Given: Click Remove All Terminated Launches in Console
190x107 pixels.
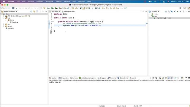Looking at the screenshot, I should 156,78.
